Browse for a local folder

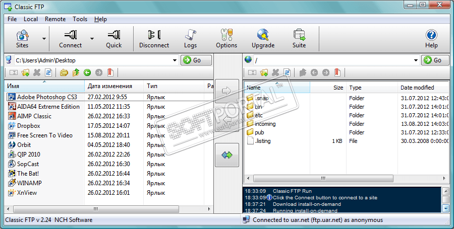[64, 72]
